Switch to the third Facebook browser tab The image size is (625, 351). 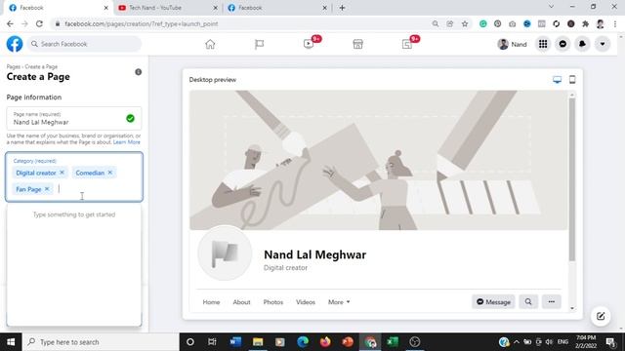tap(277, 8)
